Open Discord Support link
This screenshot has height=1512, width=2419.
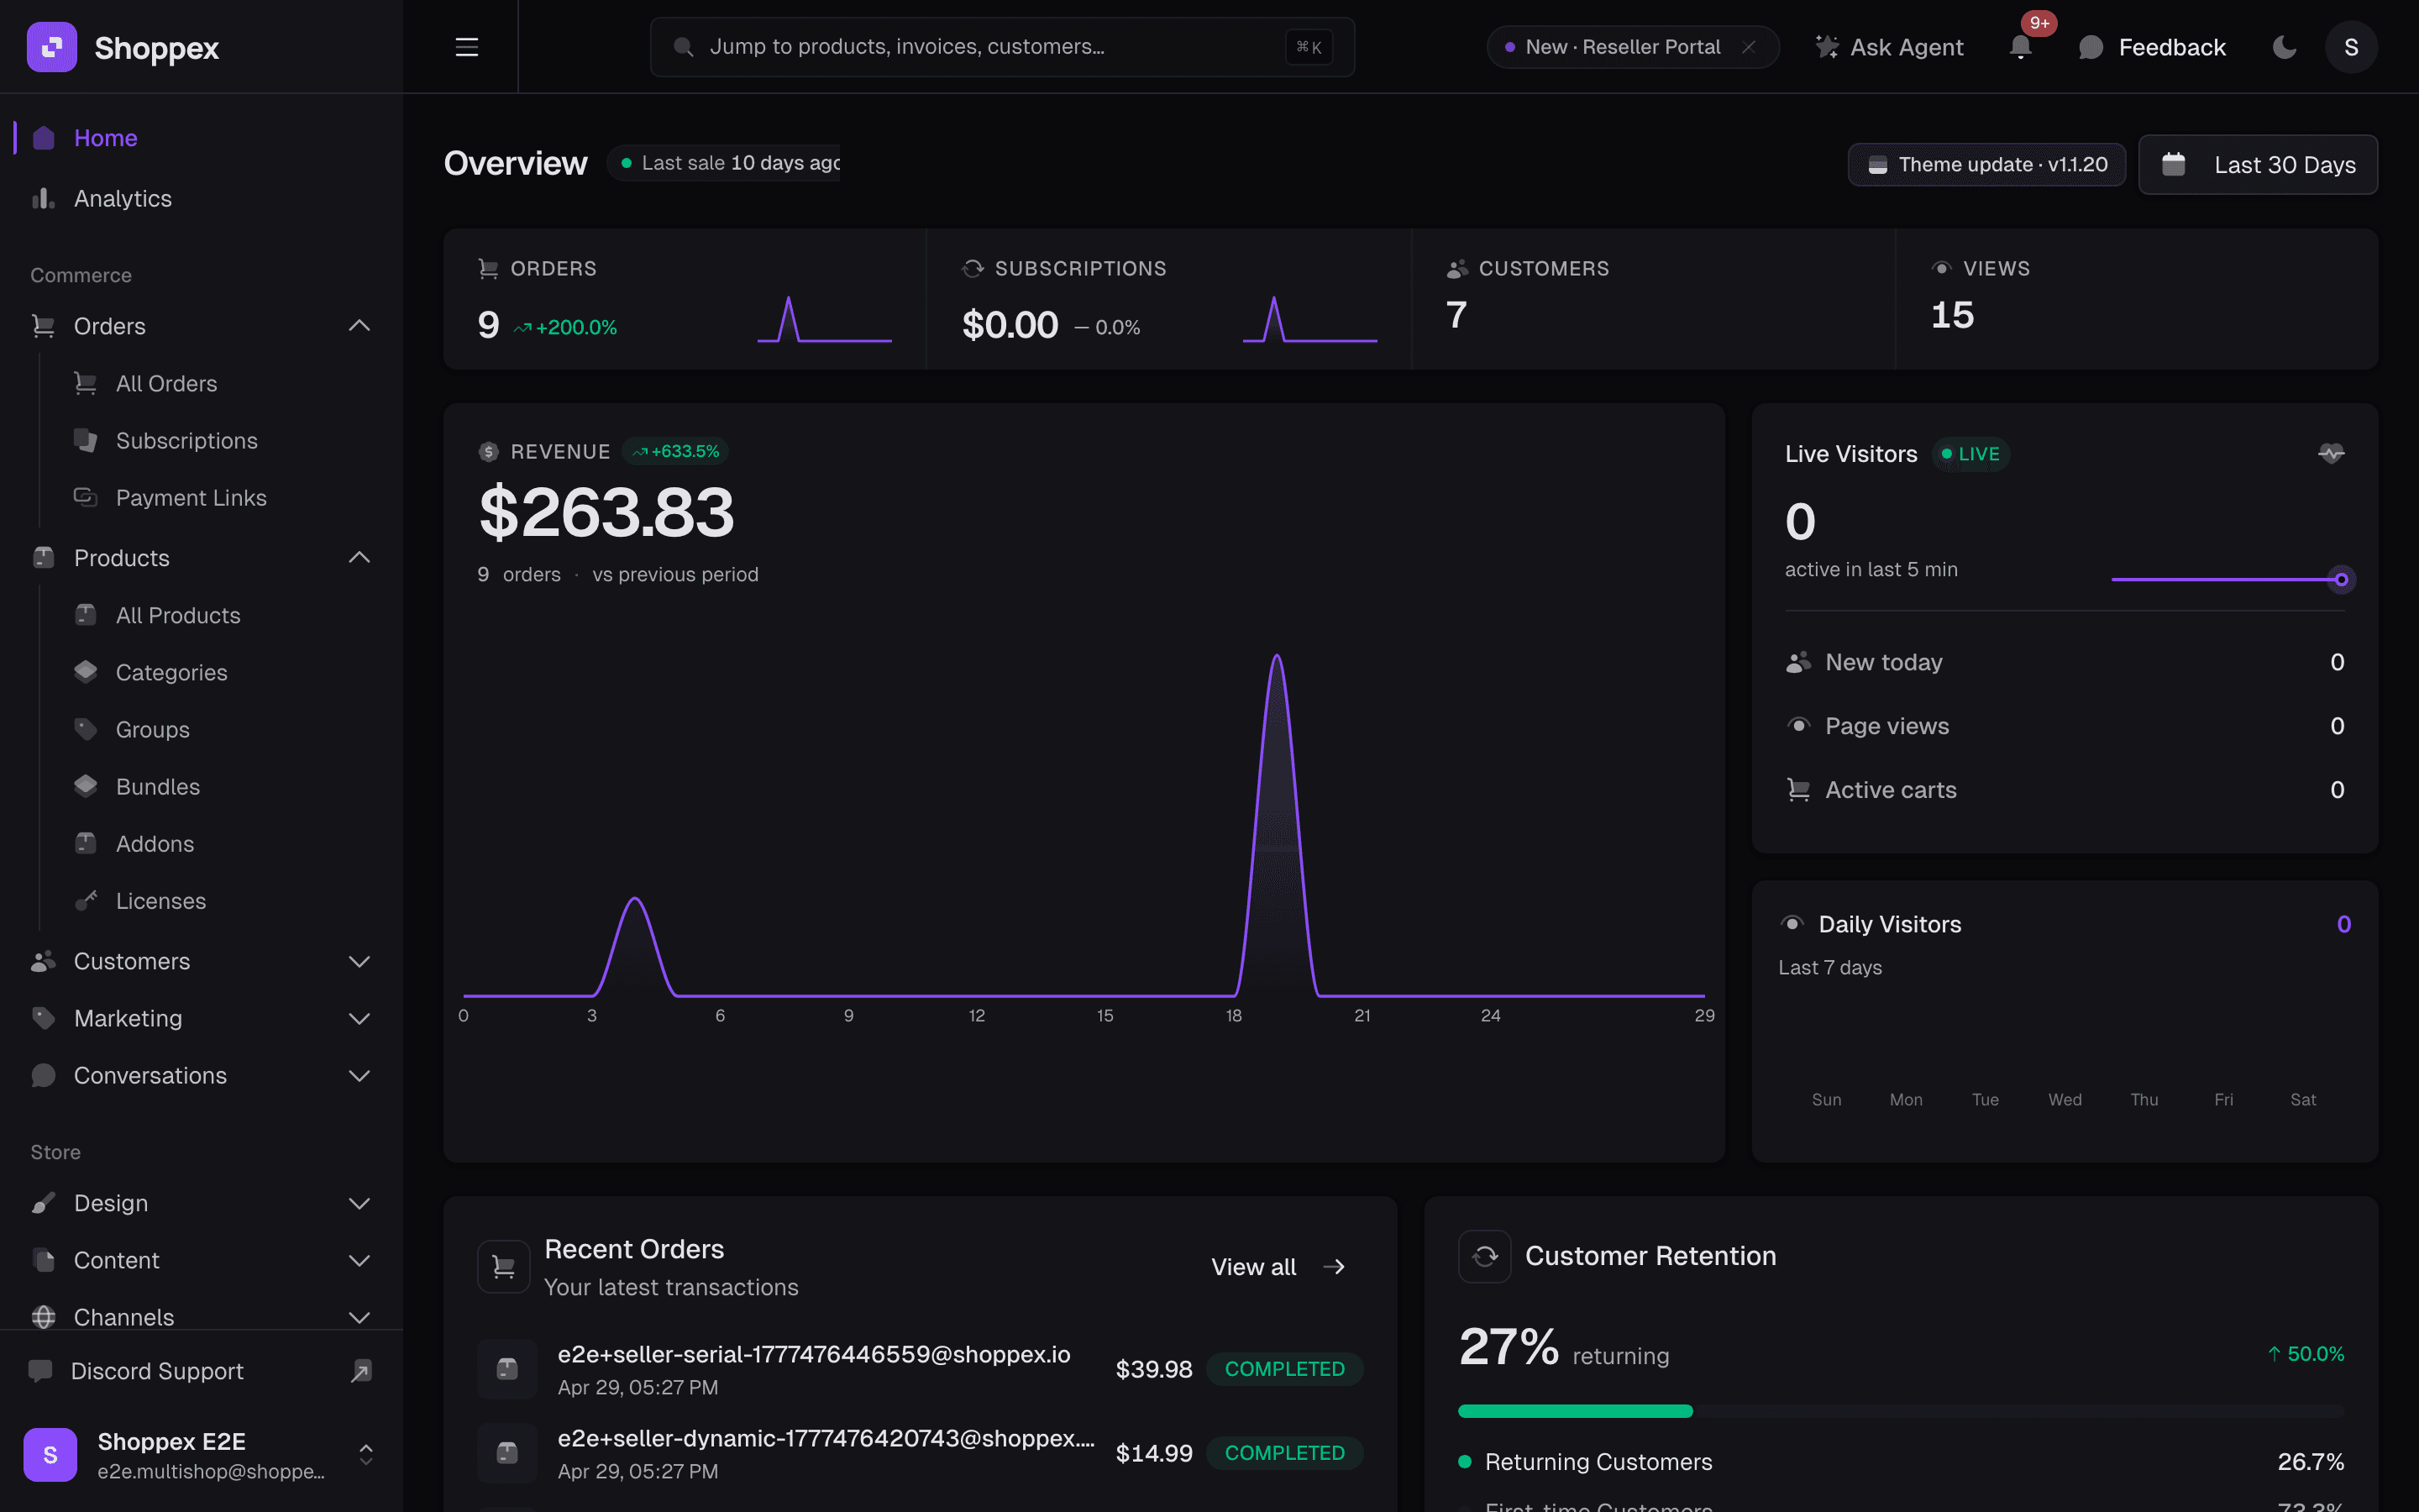202,1371
